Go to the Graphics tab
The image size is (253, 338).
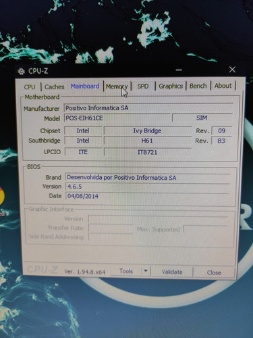click(171, 86)
